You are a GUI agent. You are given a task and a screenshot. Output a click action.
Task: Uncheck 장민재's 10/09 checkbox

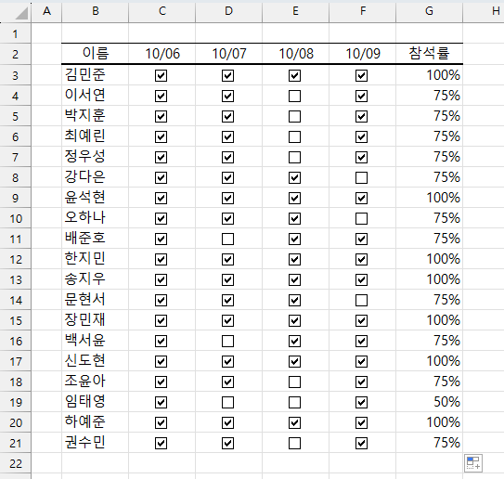point(362,320)
